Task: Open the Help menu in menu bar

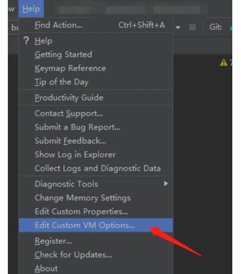Action: click(31, 9)
